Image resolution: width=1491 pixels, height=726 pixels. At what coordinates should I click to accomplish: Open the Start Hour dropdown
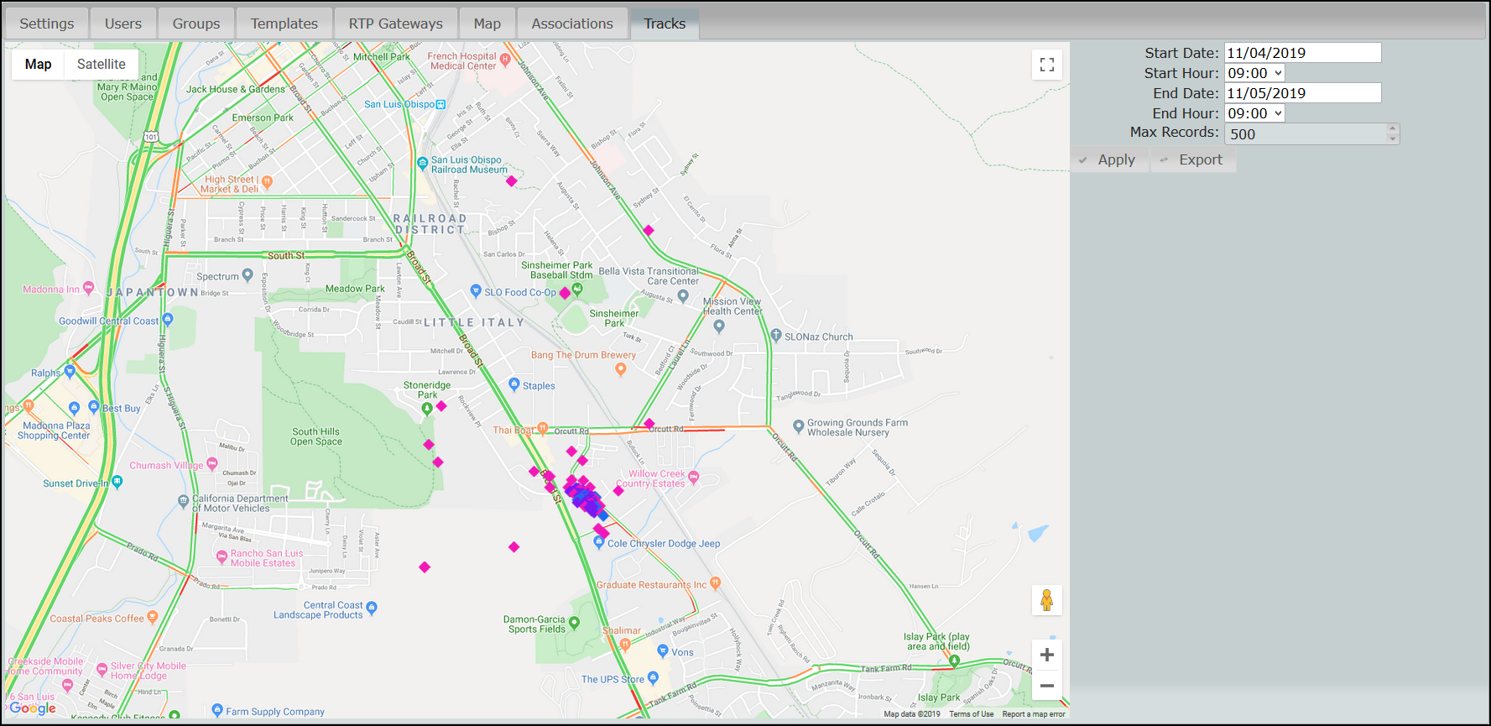(1254, 73)
